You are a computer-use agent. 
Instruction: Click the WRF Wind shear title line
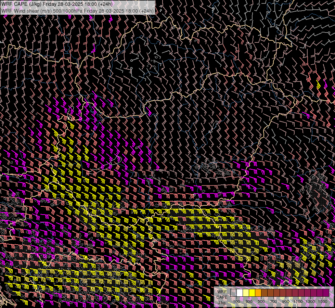77,11
